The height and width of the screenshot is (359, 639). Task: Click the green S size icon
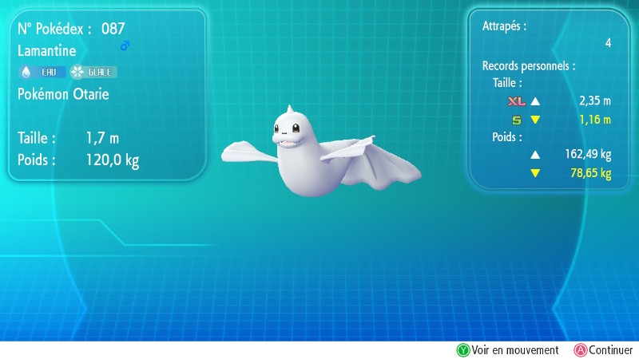pyautogui.click(x=517, y=120)
